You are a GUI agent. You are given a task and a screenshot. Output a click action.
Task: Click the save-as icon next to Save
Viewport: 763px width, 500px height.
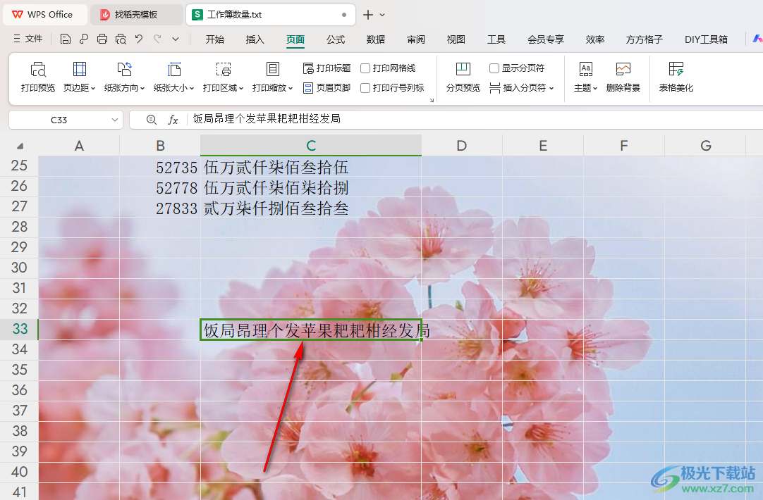(x=84, y=39)
